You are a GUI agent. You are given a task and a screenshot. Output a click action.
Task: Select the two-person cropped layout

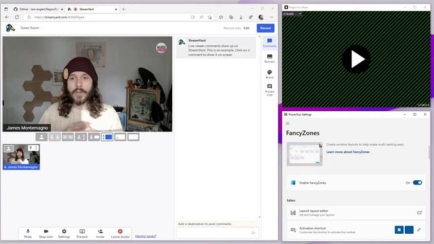tap(54, 137)
